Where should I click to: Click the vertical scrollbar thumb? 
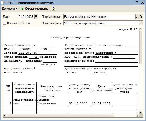(141, 47)
